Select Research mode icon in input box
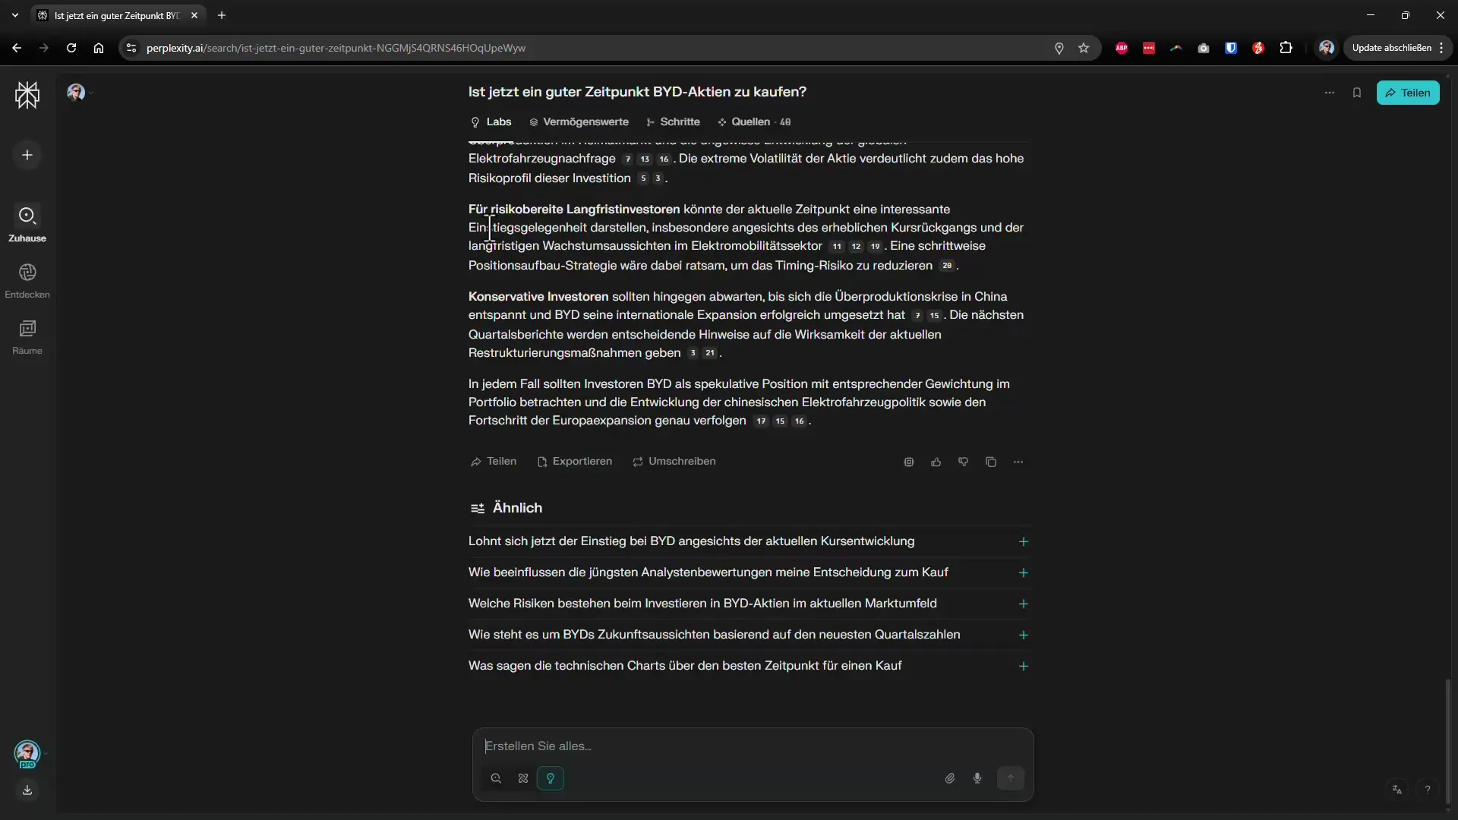This screenshot has width=1458, height=820. [523, 778]
